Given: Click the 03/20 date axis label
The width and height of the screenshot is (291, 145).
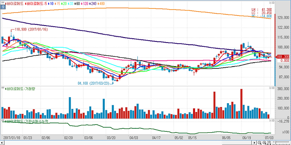Looking at the screenshot, I should click(111, 138).
